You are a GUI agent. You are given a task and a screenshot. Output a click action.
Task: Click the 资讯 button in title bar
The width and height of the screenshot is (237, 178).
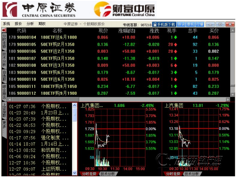(x=181, y=24)
